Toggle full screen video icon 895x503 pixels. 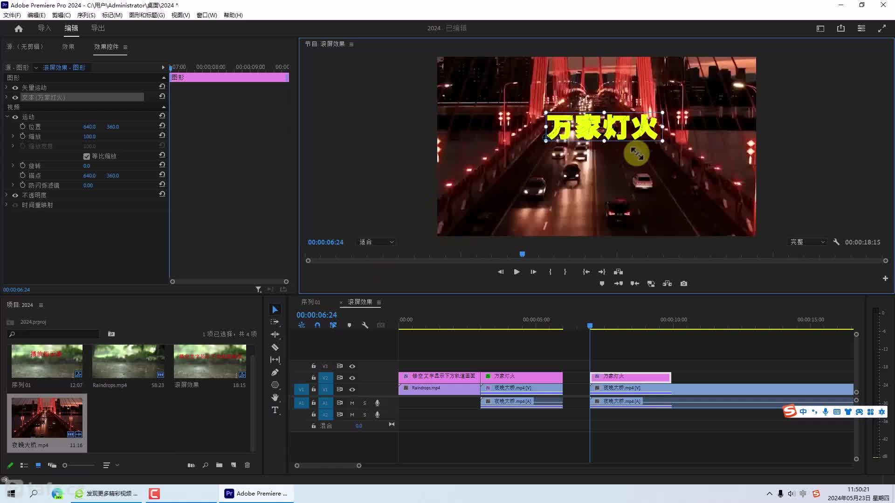(x=882, y=28)
